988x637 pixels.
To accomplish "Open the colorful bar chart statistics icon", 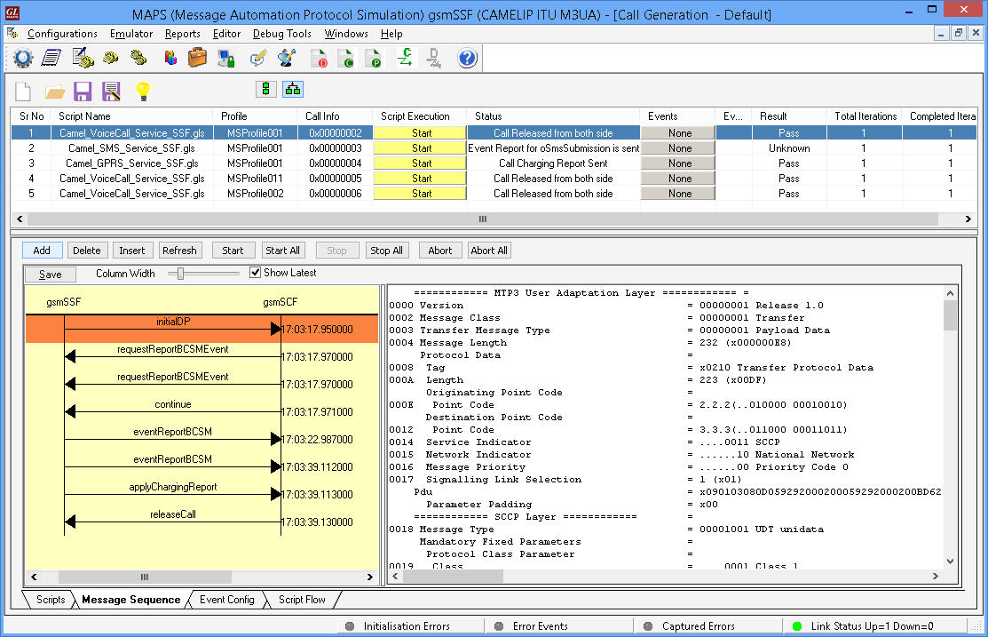I will click(170, 59).
